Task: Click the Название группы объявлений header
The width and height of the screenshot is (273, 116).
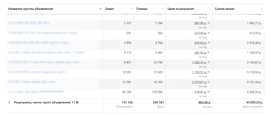Action: (x=31, y=9)
